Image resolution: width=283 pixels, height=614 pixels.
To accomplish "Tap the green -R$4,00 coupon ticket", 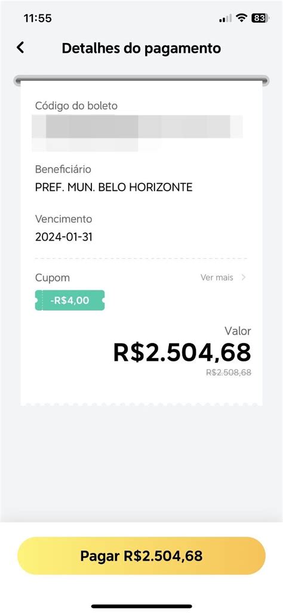I will coord(70,300).
